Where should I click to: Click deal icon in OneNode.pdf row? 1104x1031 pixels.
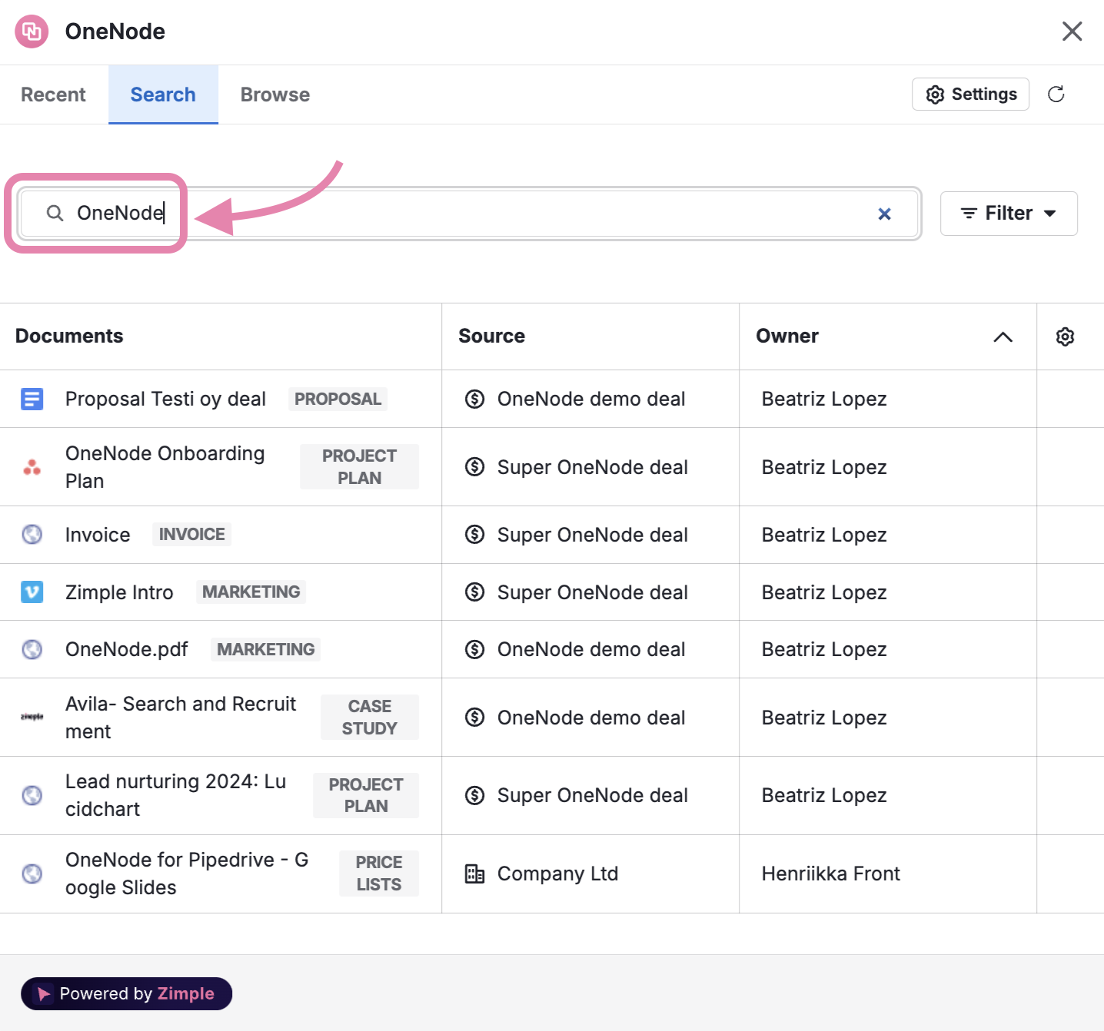point(475,650)
